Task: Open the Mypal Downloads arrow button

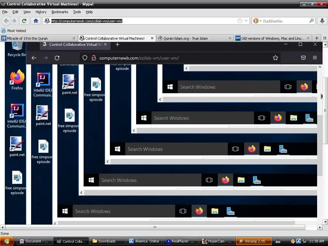Action: click(x=322, y=21)
